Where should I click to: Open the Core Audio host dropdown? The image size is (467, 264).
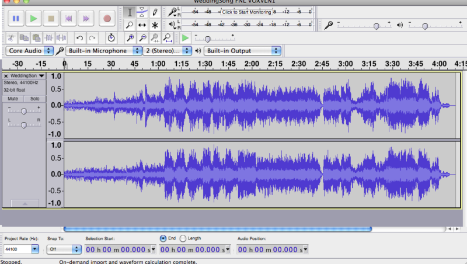tap(30, 51)
